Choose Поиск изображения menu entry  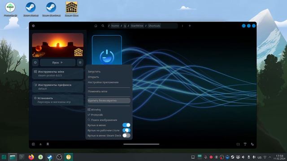(109, 120)
